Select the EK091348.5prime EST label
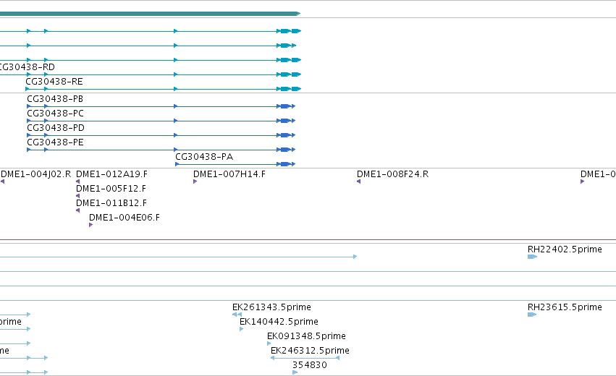 click(x=306, y=336)
